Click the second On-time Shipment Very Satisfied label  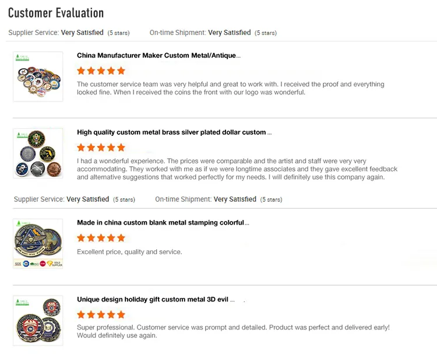click(x=235, y=199)
